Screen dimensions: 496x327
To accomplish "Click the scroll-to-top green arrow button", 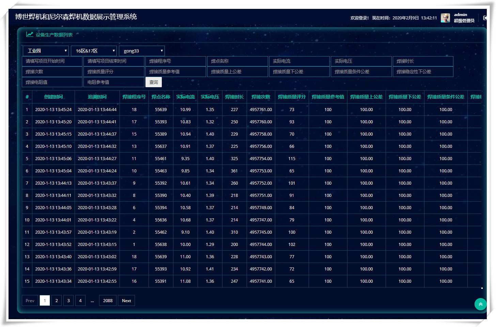I will (x=480, y=304).
